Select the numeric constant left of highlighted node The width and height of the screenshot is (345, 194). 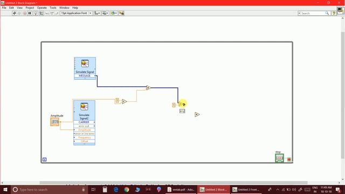tap(174, 105)
